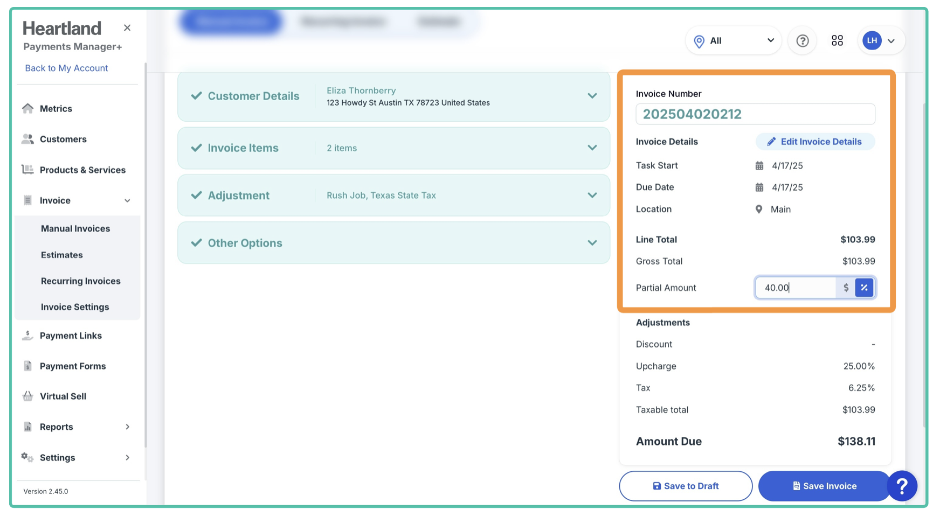Viewport: 940px width, 516px height.
Task: Click the Metrics home icon
Action: [27, 109]
